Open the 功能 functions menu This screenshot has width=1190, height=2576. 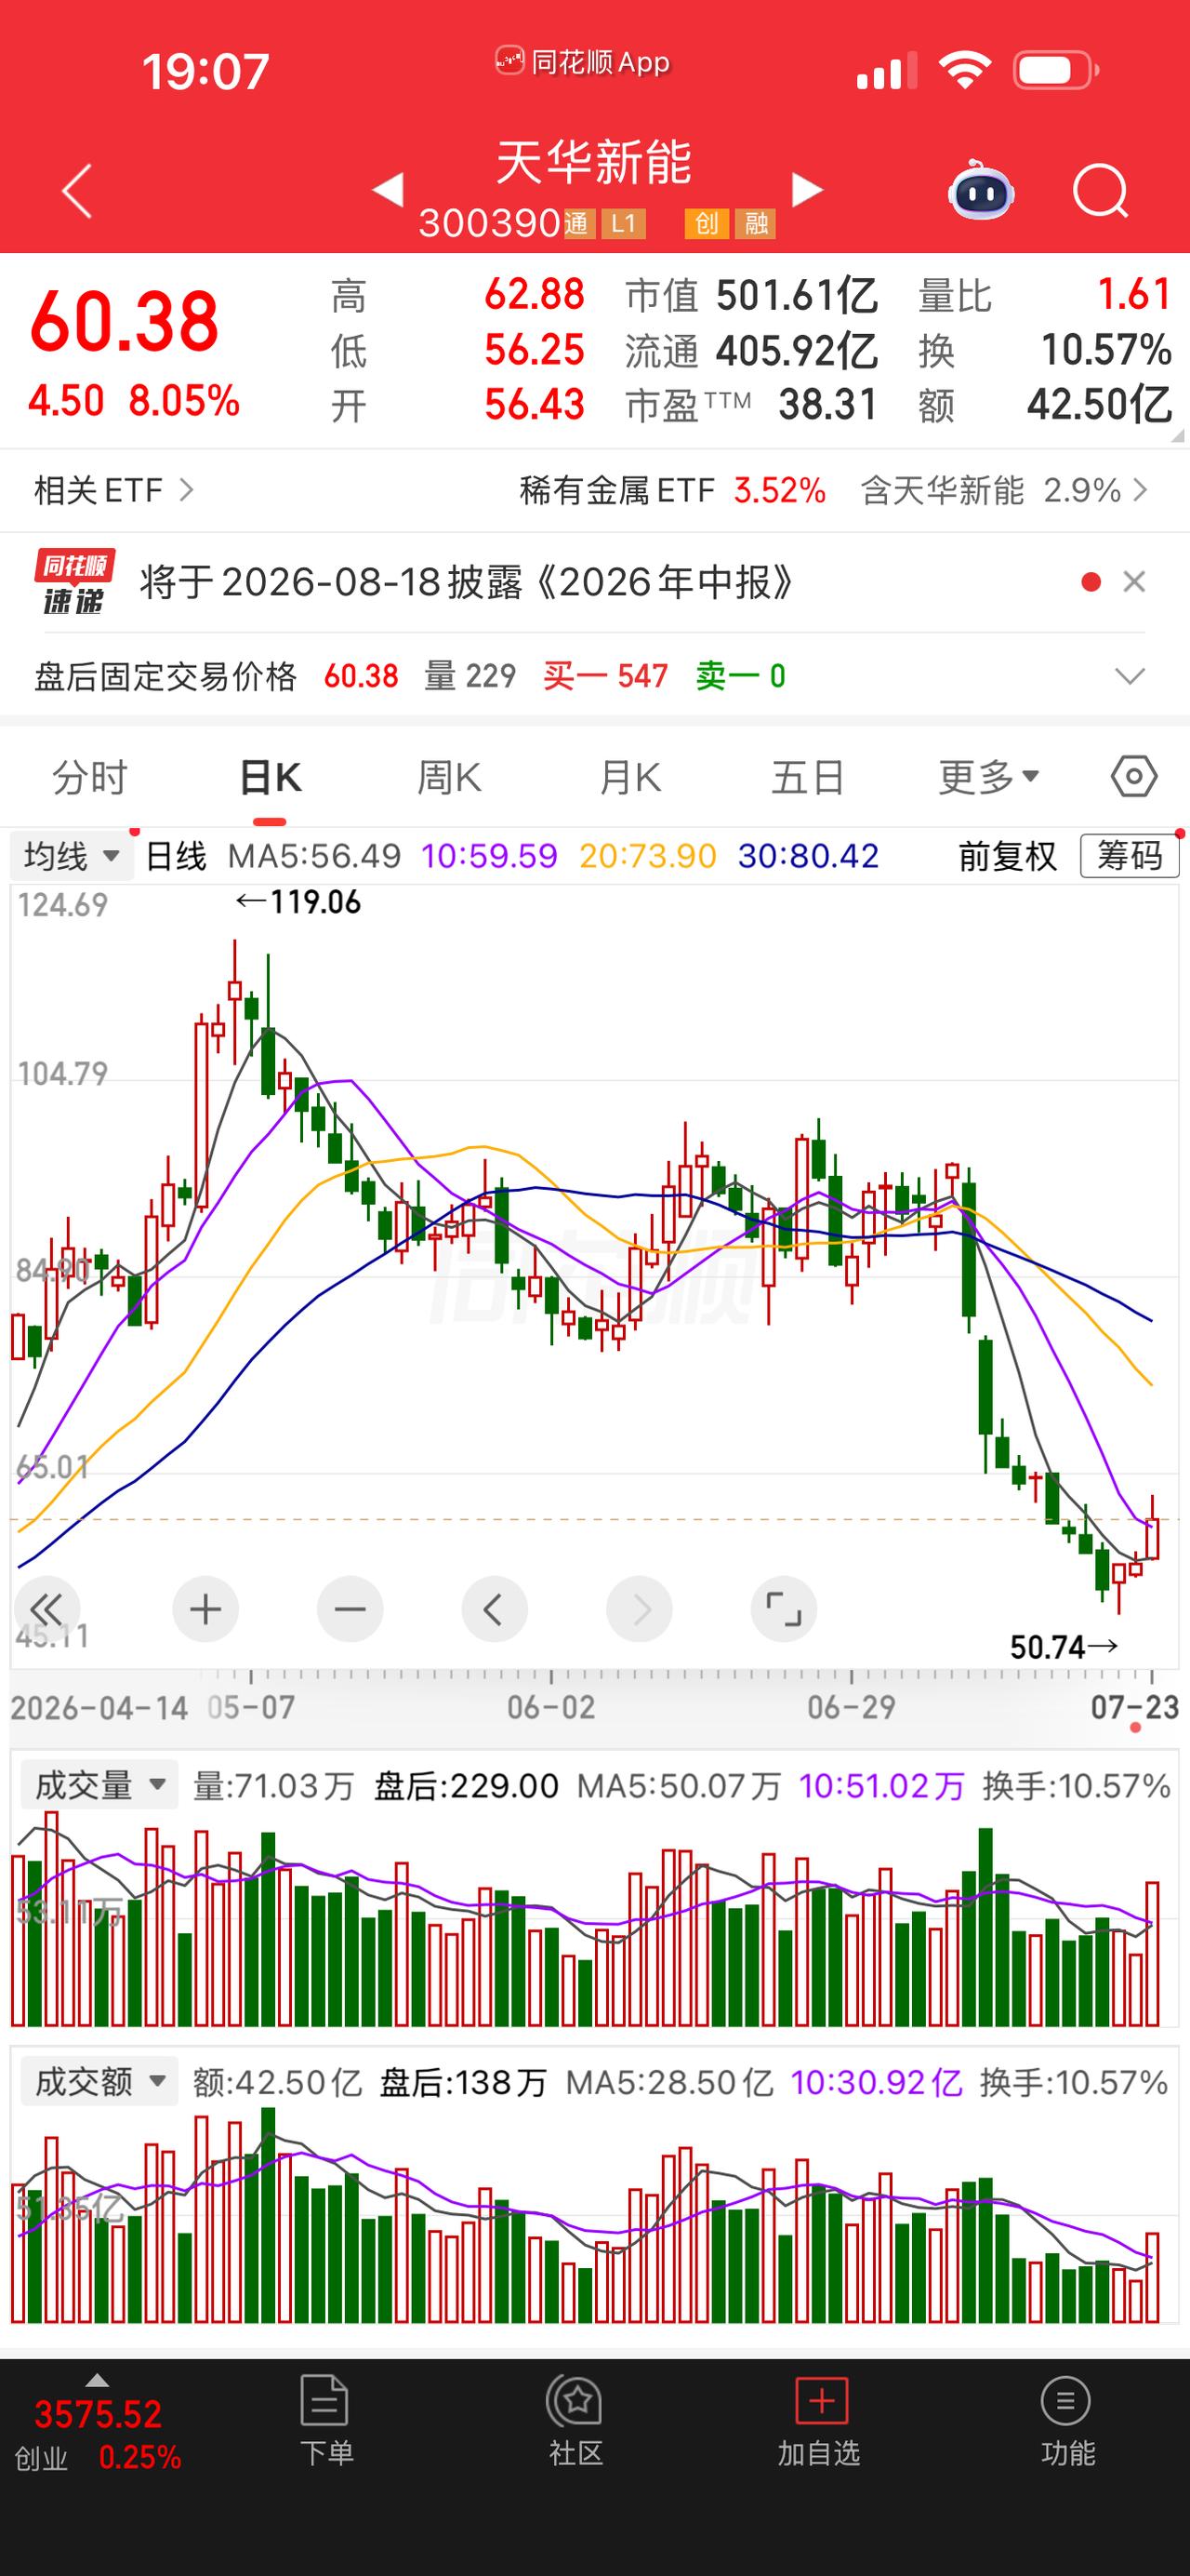1067,2420
